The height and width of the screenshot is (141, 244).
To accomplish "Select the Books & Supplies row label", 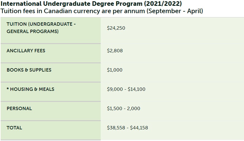I will (29, 70).
